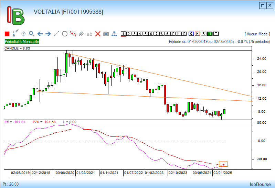The width and height of the screenshot is (275, 188).
Task: Select chart layout preset 7
Action: click(x=157, y=34)
